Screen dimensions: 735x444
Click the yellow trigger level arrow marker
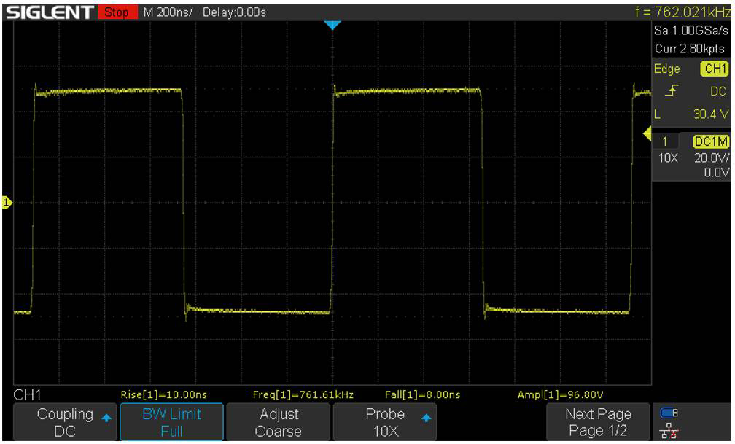click(x=646, y=133)
